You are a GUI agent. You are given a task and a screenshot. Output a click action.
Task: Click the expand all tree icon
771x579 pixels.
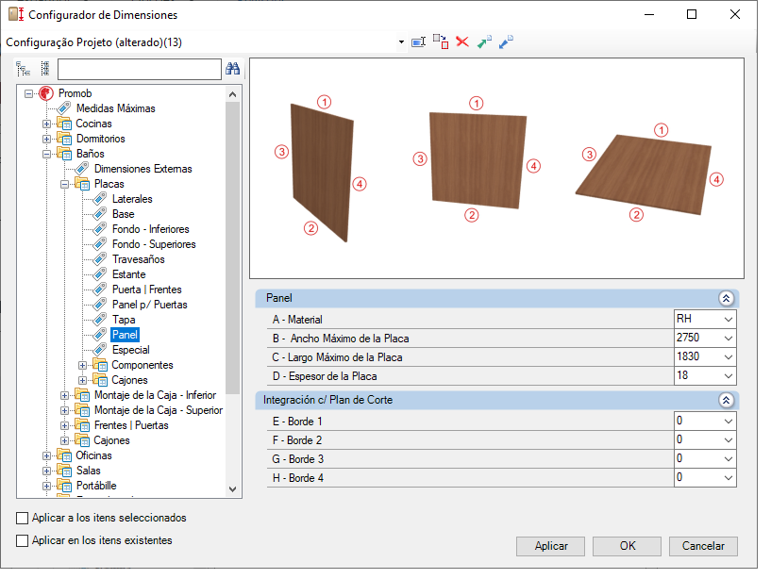pyautogui.click(x=23, y=69)
